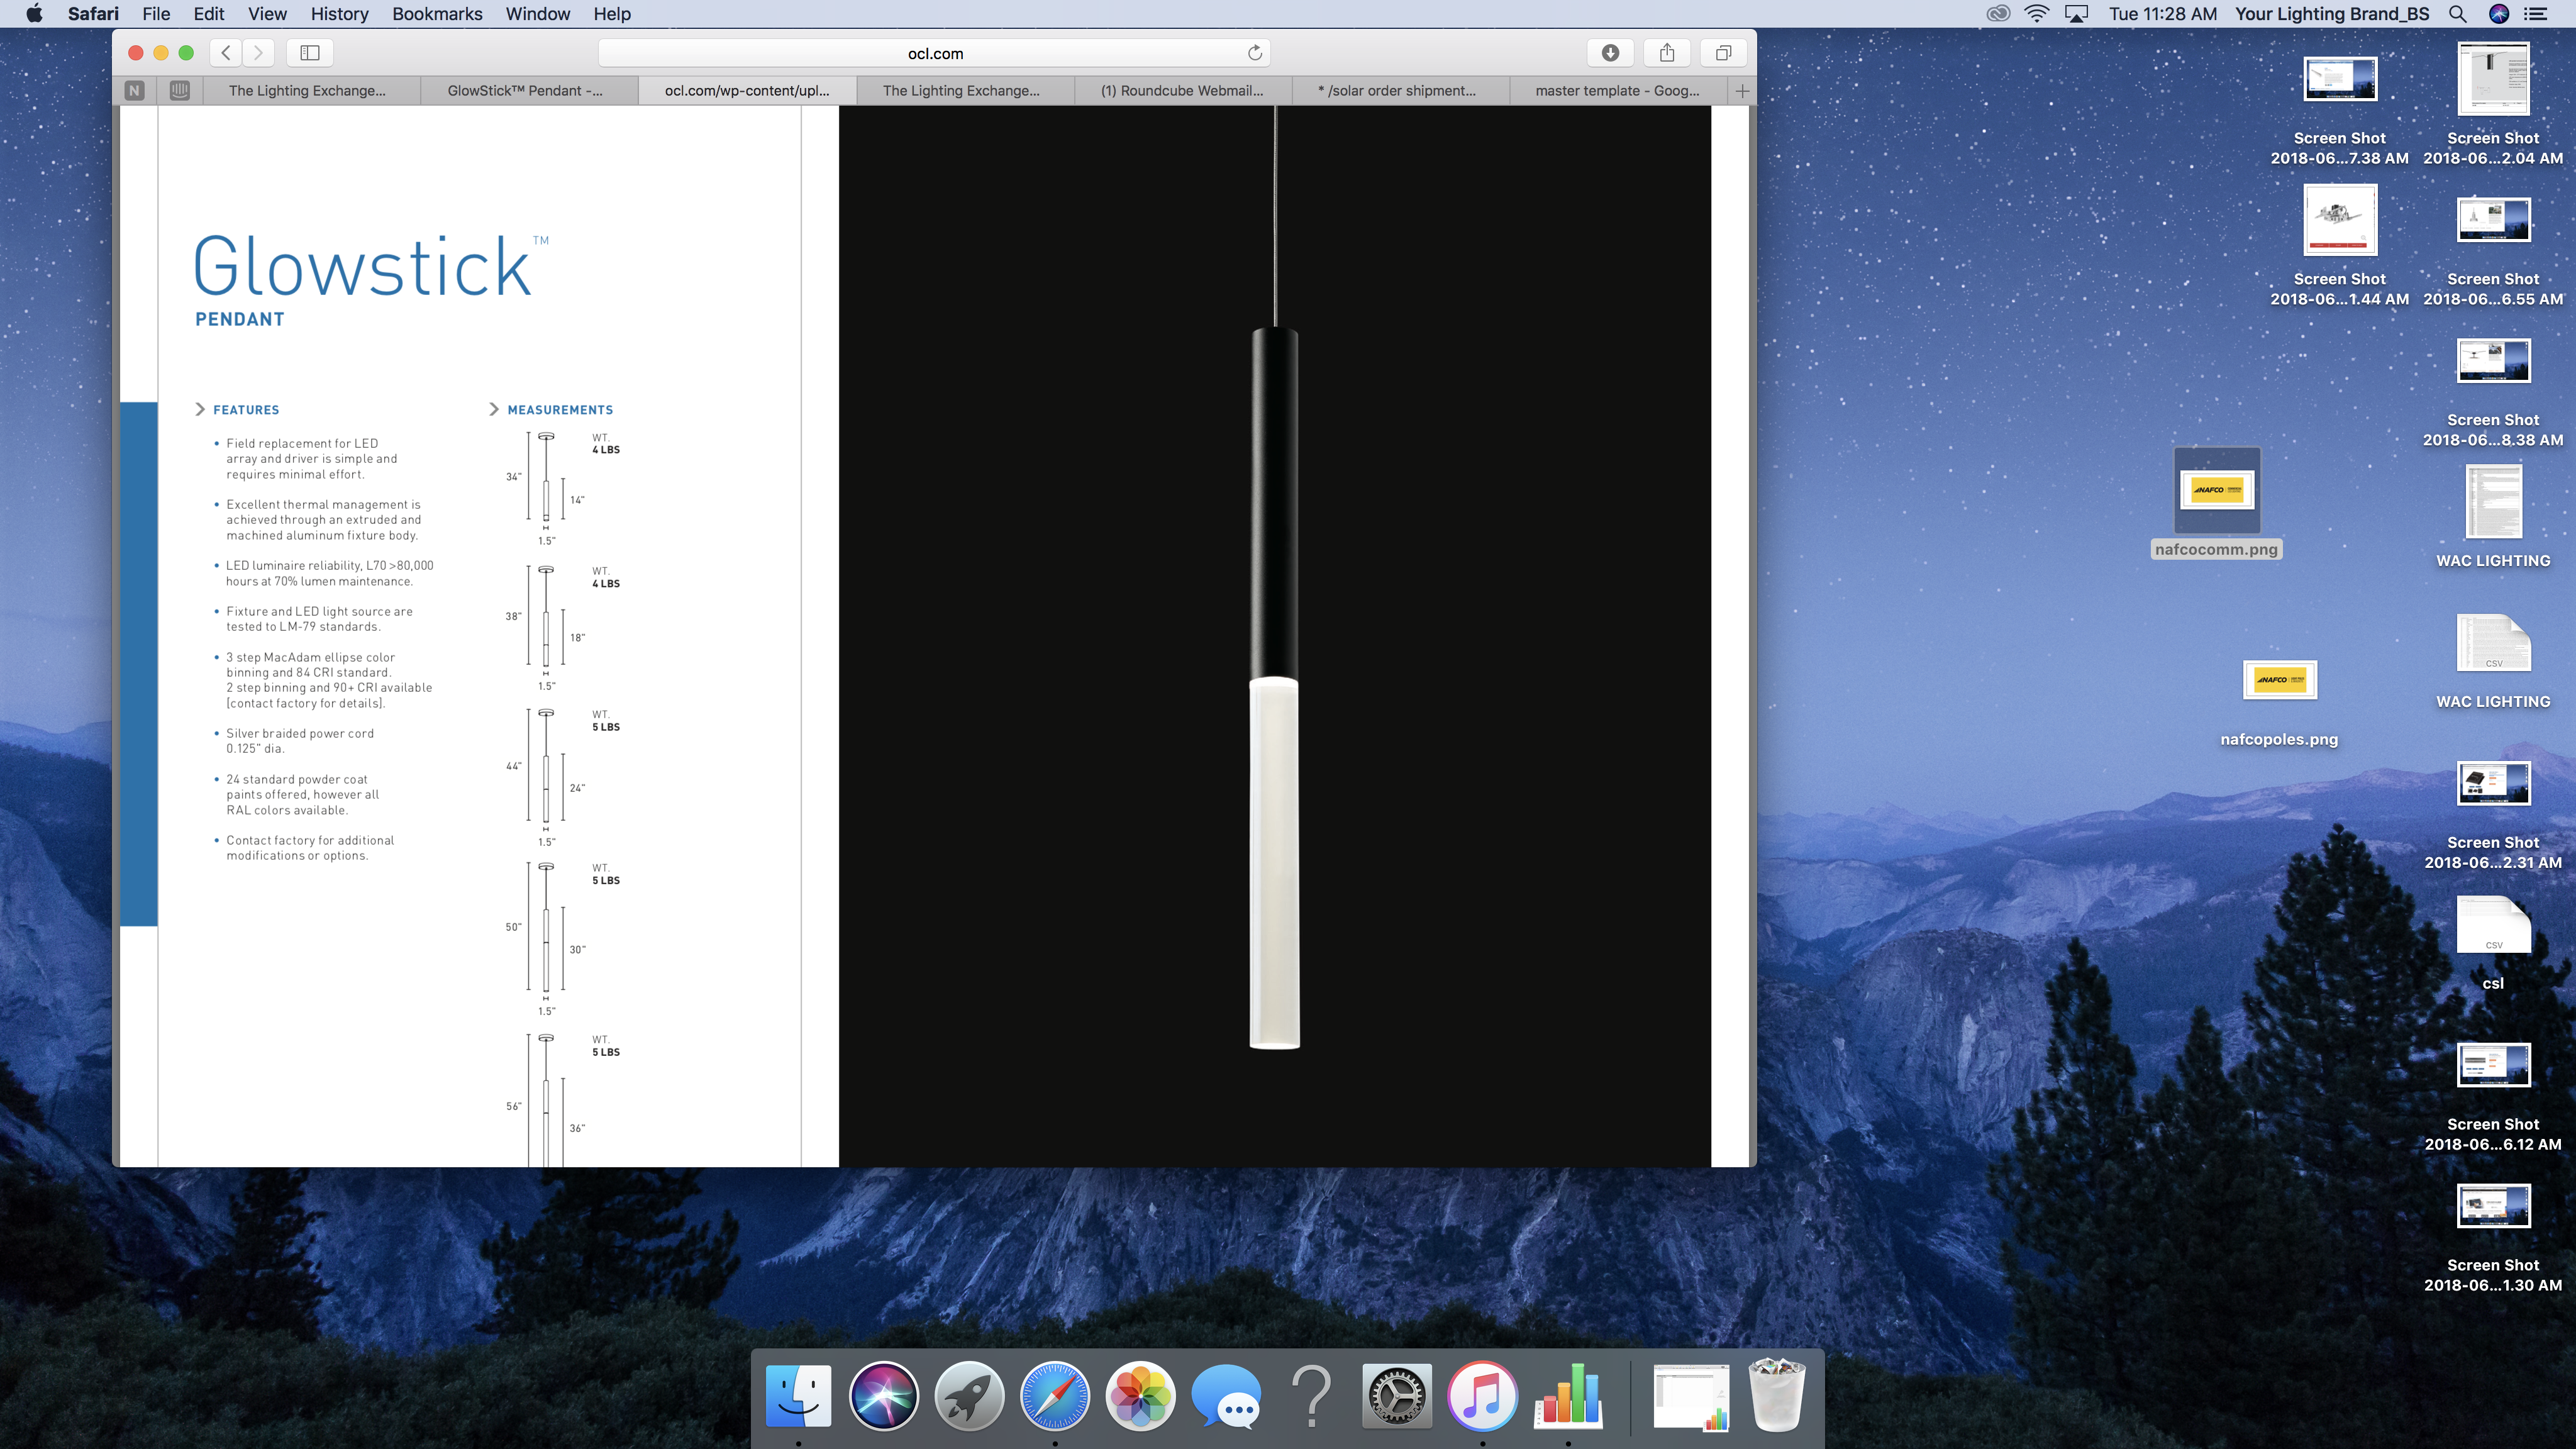Click the Share icon in Safari toolbar
The width and height of the screenshot is (2576, 1449).
pyautogui.click(x=1666, y=53)
